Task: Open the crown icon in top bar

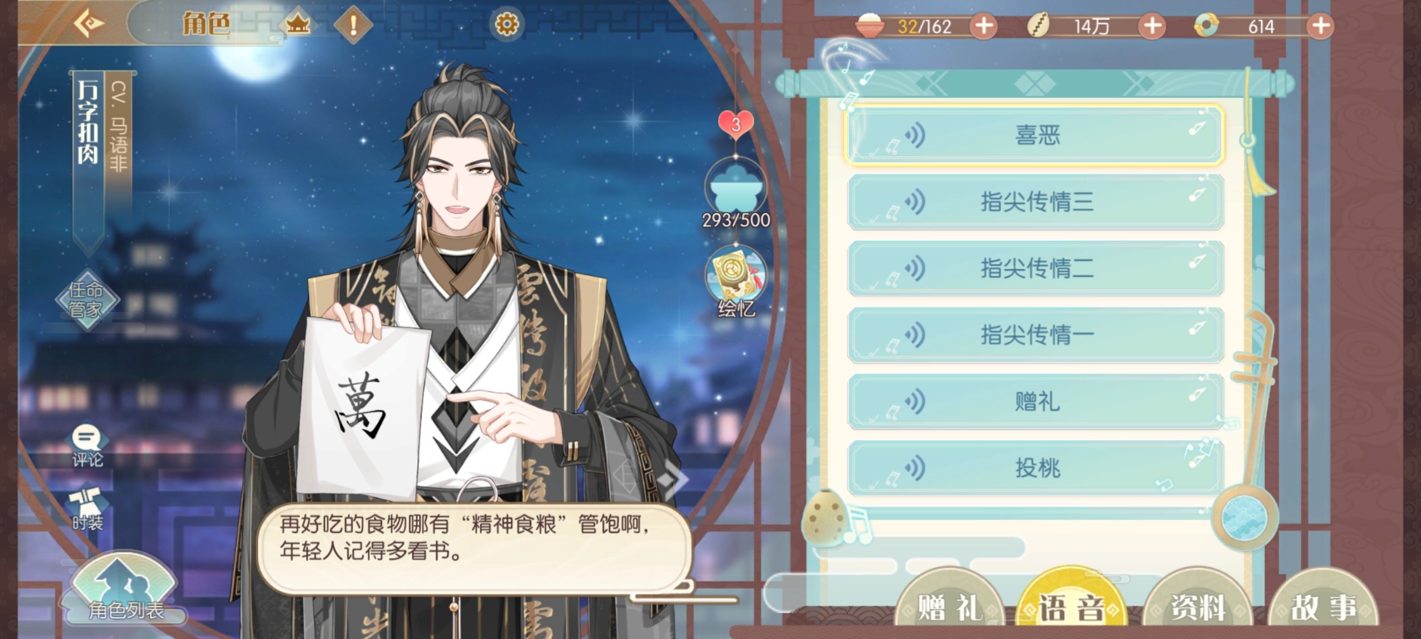Action: pos(298,25)
